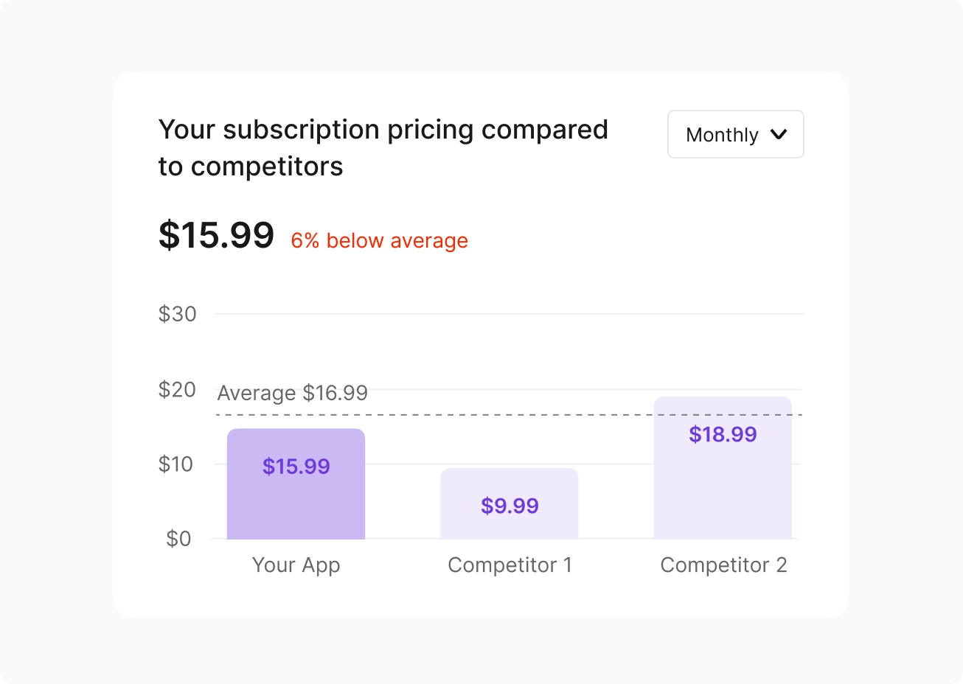Click the Average $16.99 line label
The height and width of the screenshot is (684, 963).
(x=292, y=393)
